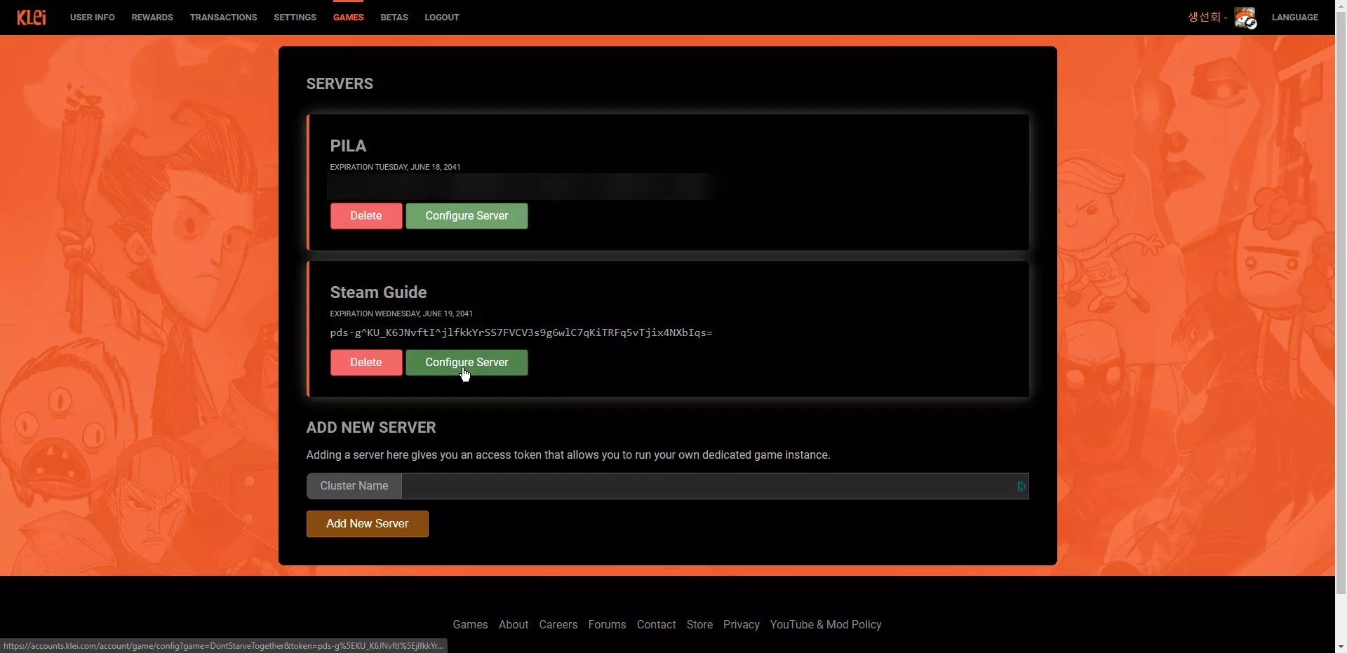Click the password manager icon in Cluster Name field
Viewport: 1347px width, 653px height.
(x=1021, y=486)
